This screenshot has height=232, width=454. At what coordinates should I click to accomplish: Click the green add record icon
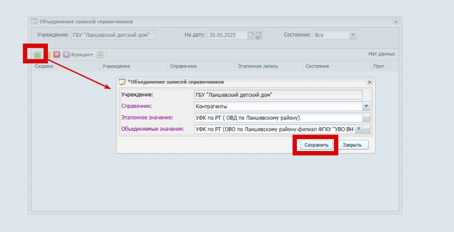[x=37, y=54]
